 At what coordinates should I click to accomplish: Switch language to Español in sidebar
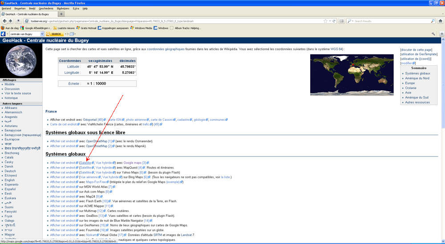click(10, 189)
